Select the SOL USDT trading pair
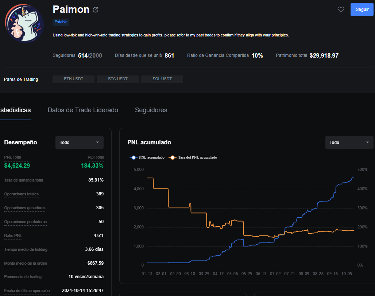375x296 pixels. pos(162,79)
